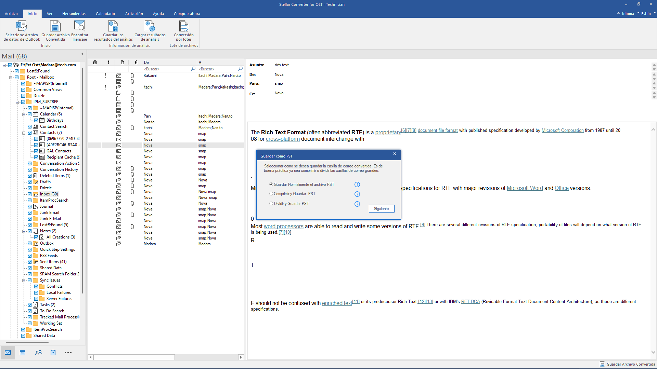Click the Siguiente button

[382, 209]
